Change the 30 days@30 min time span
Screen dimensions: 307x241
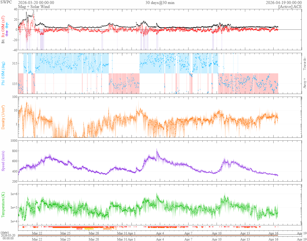click(160, 3)
